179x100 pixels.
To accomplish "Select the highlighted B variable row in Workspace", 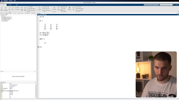I will coord(9,91).
